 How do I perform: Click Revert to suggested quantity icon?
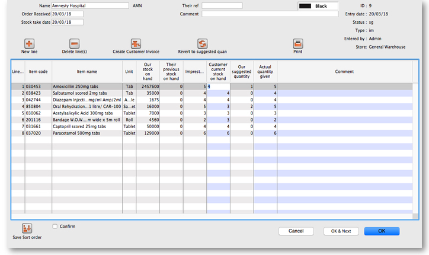pyautogui.click(x=202, y=44)
